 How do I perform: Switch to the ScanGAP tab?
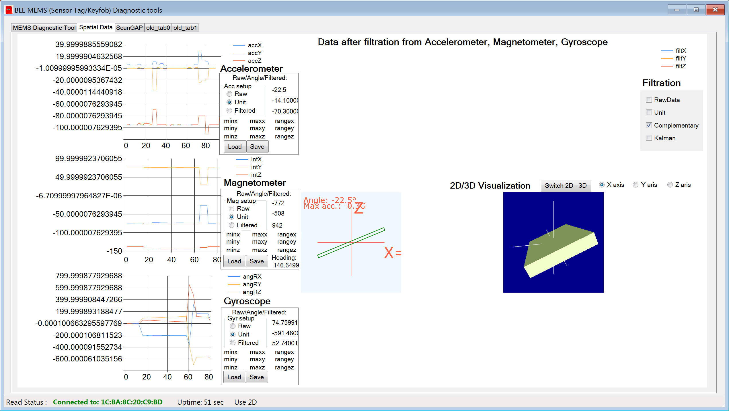129,28
